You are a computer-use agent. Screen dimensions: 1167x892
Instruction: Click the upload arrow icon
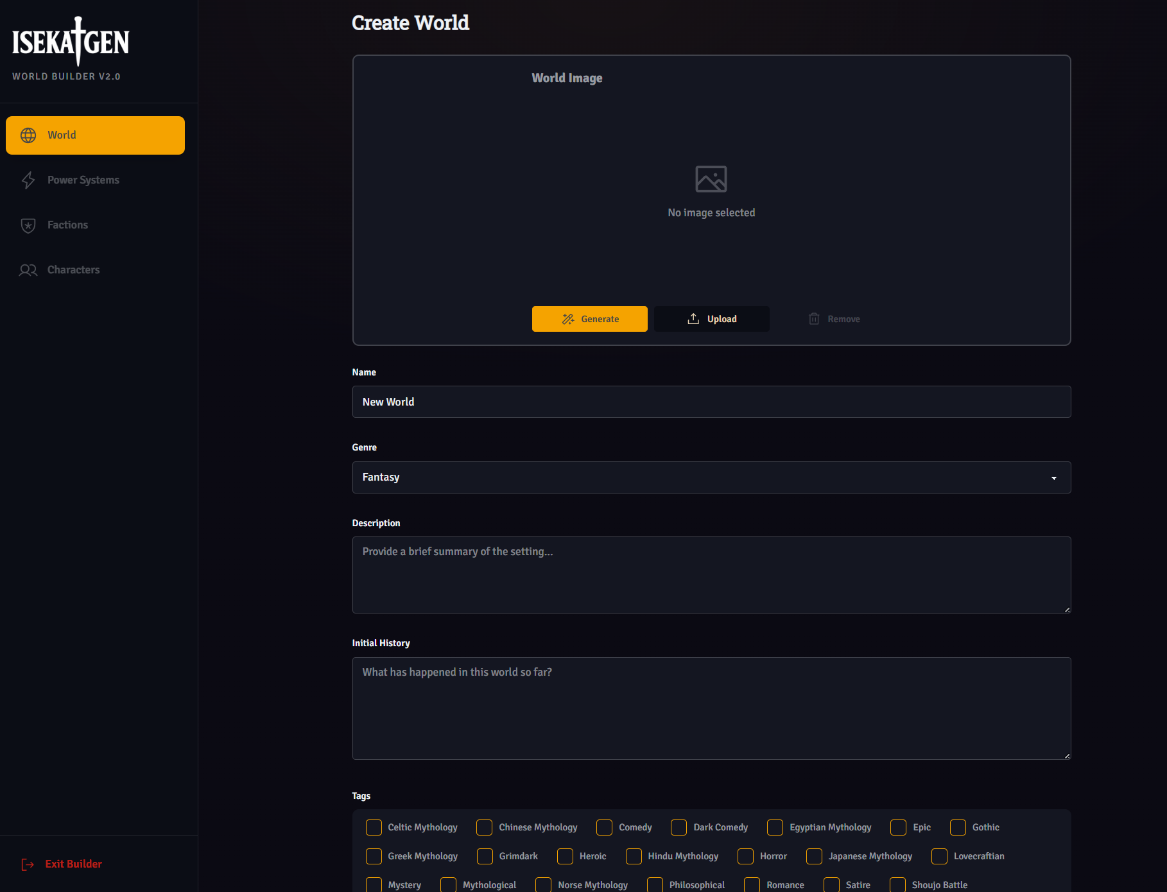(693, 319)
